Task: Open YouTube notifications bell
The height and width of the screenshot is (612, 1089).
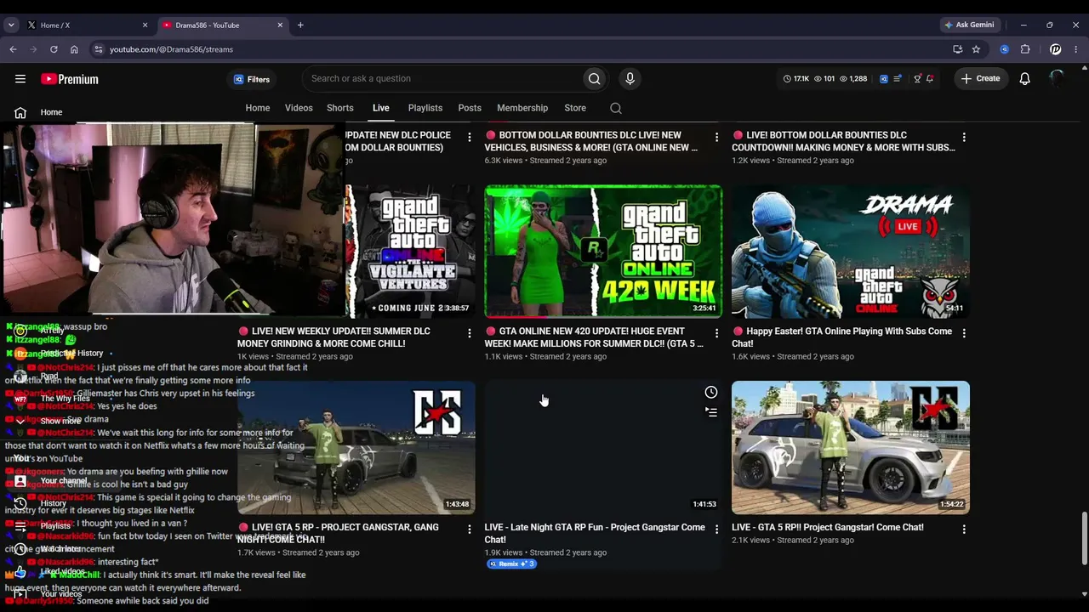Action: point(1025,78)
